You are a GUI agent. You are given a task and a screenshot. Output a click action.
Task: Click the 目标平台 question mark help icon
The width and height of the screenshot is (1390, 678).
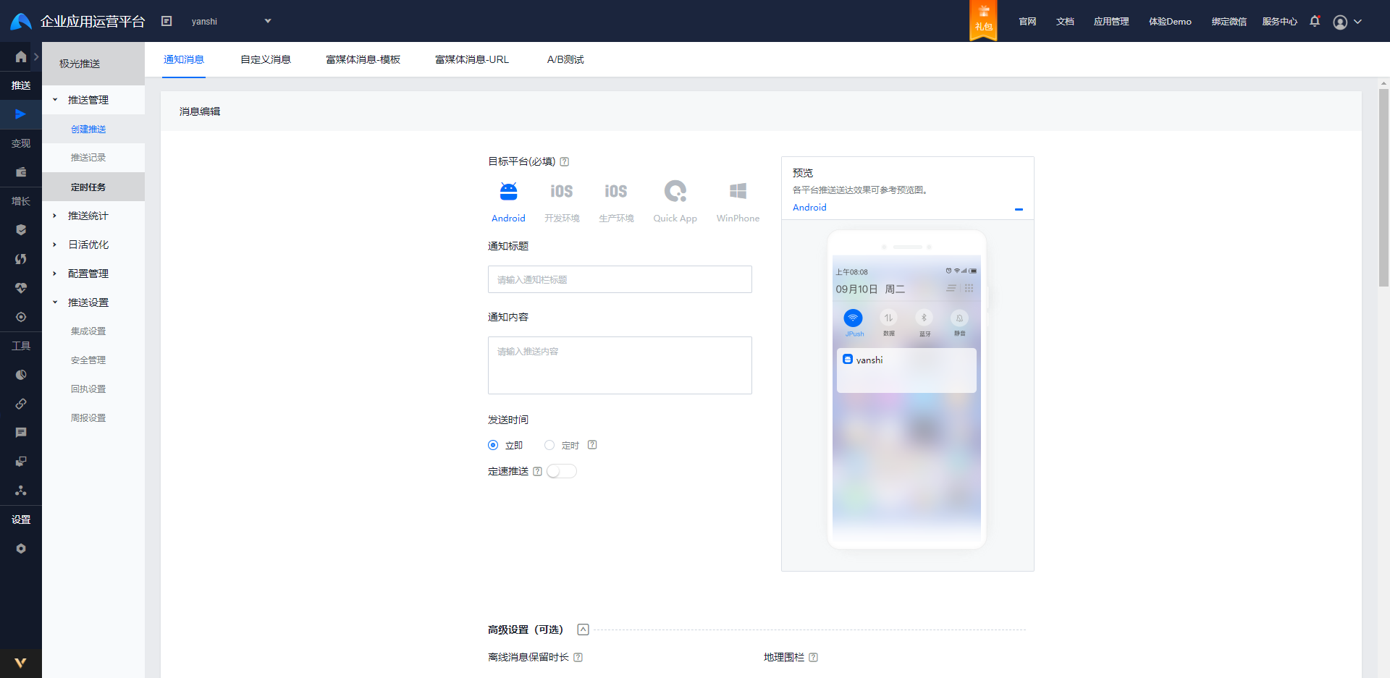coord(565,161)
